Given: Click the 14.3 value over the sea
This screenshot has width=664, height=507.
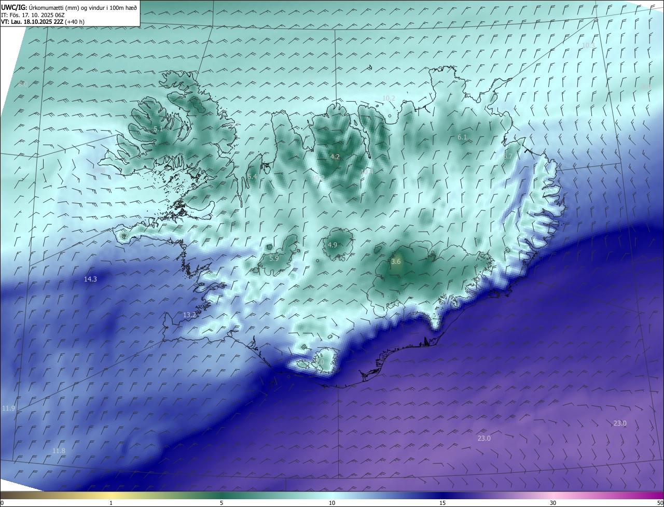Looking at the screenshot, I should [90, 279].
